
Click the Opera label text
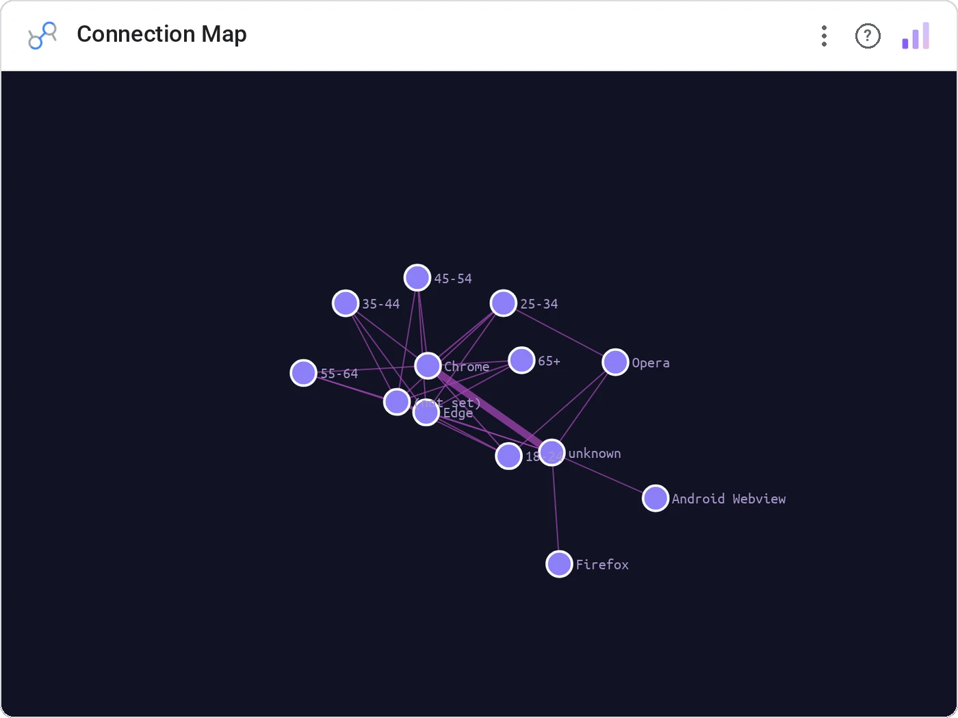tap(651, 363)
